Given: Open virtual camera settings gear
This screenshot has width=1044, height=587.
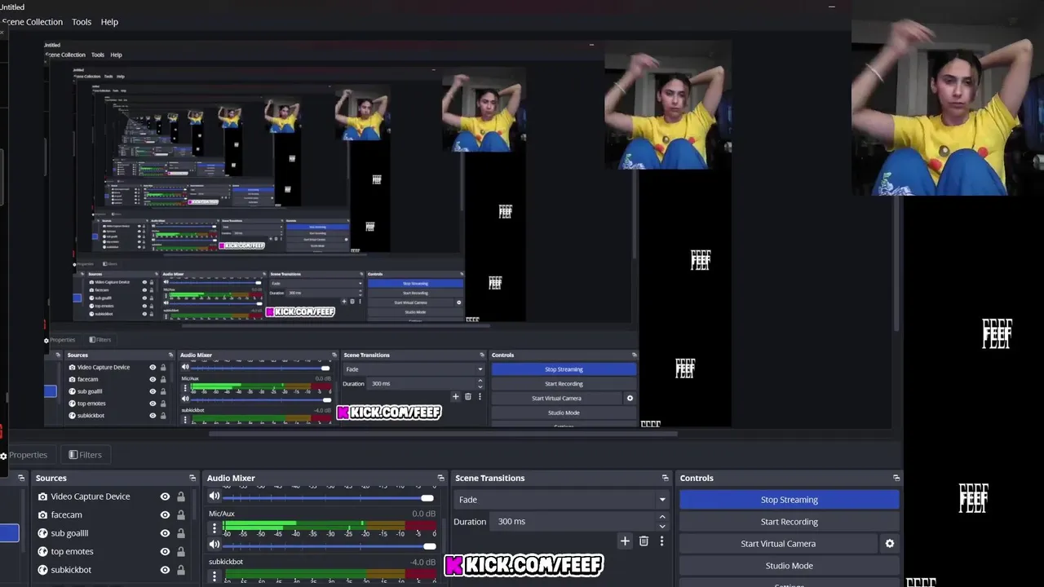Looking at the screenshot, I should click(x=889, y=544).
